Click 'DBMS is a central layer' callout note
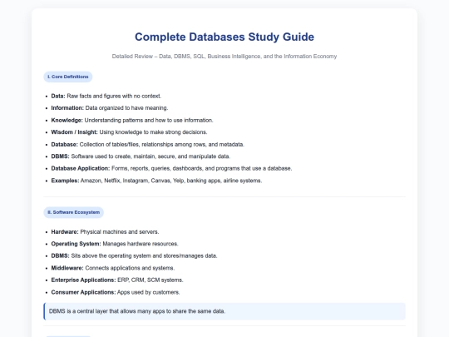The image size is (449, 337). coord(224,311)
